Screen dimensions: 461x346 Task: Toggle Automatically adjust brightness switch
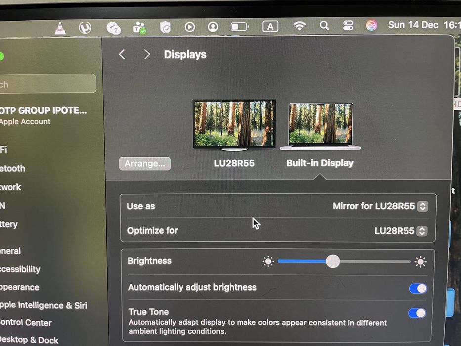click(x=418, y=288)
